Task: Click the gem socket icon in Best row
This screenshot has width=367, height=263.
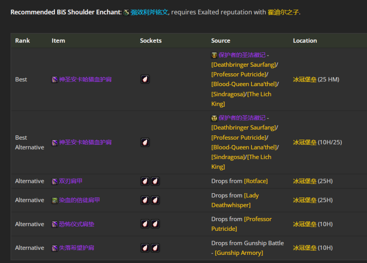Action: click(x=145, y=79)
